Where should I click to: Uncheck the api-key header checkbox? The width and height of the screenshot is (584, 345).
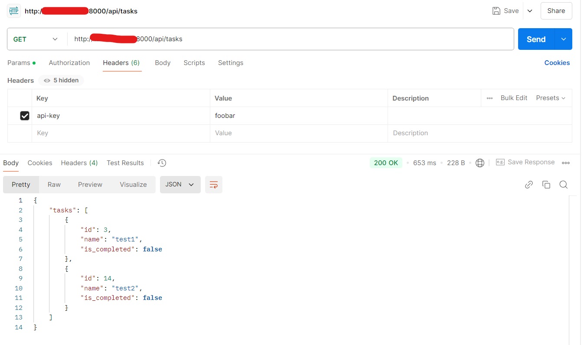25,116
